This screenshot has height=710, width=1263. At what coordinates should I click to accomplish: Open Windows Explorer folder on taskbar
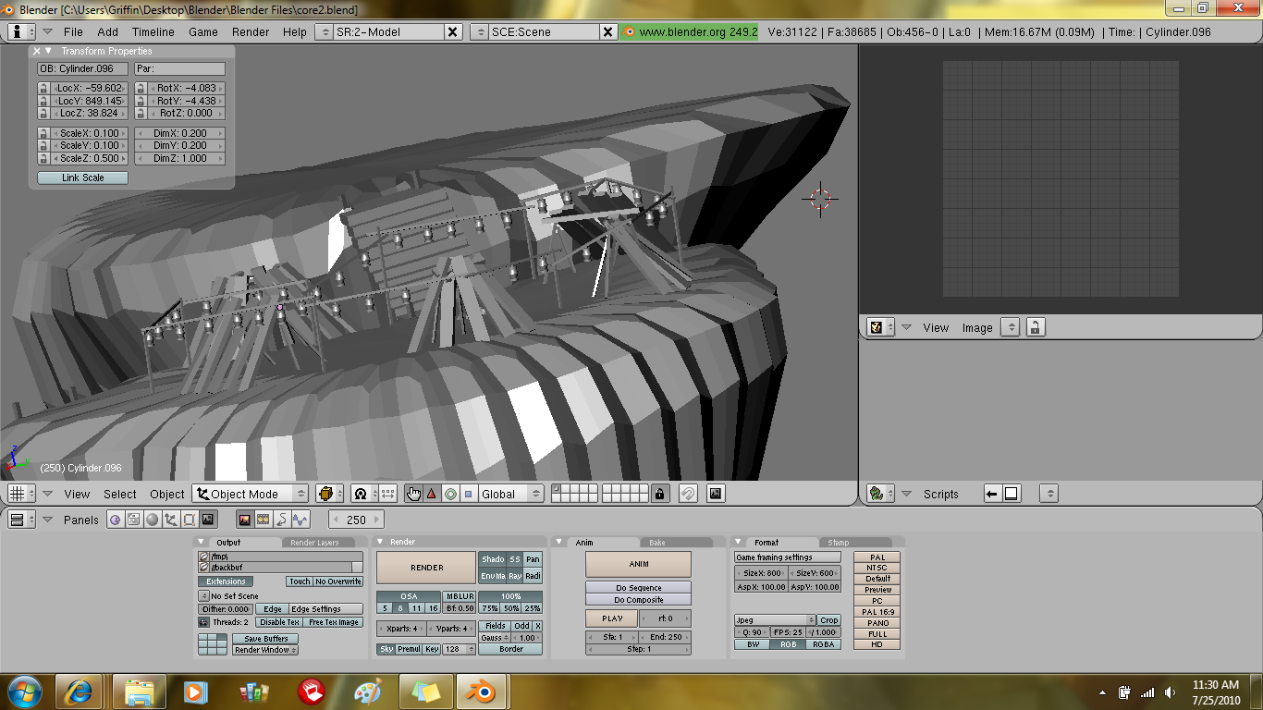click(x=140, y=692)
